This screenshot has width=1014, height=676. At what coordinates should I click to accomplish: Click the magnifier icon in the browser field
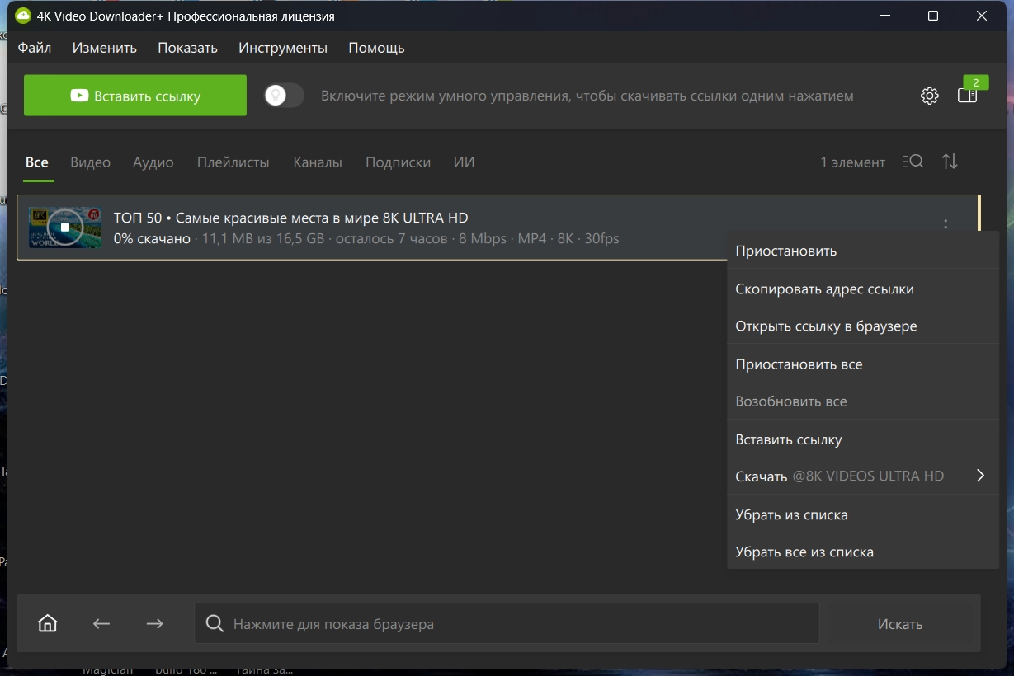click(x=215, y=623)
